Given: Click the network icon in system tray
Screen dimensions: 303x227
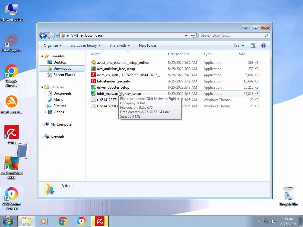Looking at the screenshot, I should (x=266, y=221).
